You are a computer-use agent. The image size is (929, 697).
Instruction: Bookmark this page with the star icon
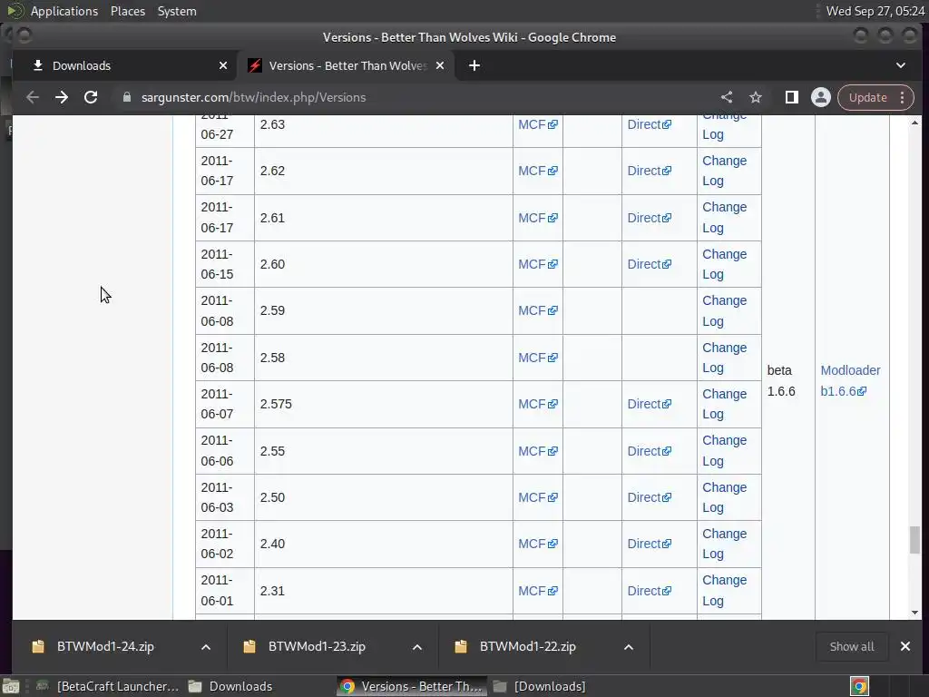coord(756,97)
